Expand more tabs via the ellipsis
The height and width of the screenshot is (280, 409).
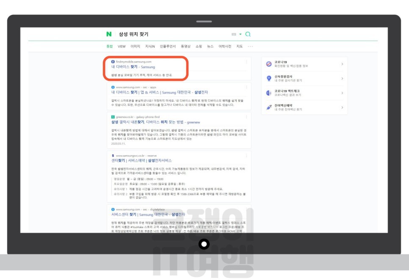pyautogui.click(x=250, y=47)
